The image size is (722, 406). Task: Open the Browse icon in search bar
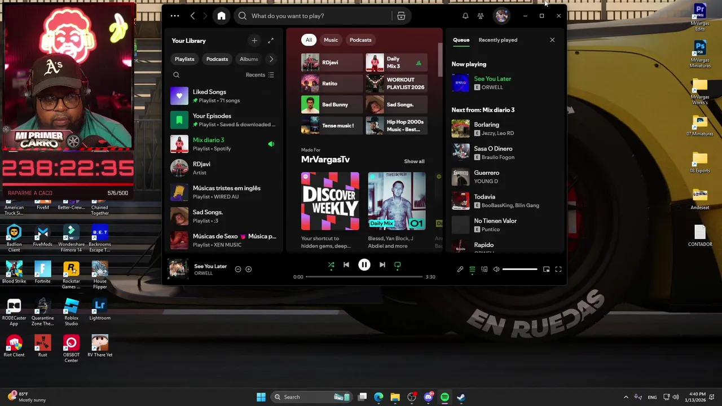(401, 16)
